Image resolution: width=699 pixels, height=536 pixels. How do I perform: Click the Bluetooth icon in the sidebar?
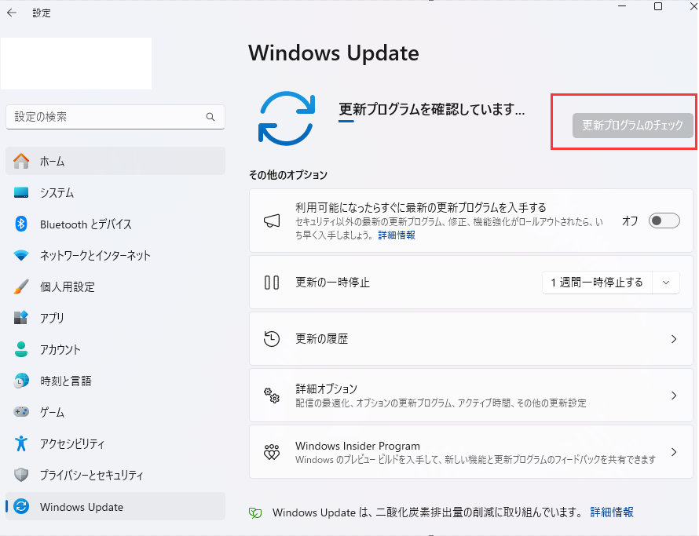pos(21,224)
